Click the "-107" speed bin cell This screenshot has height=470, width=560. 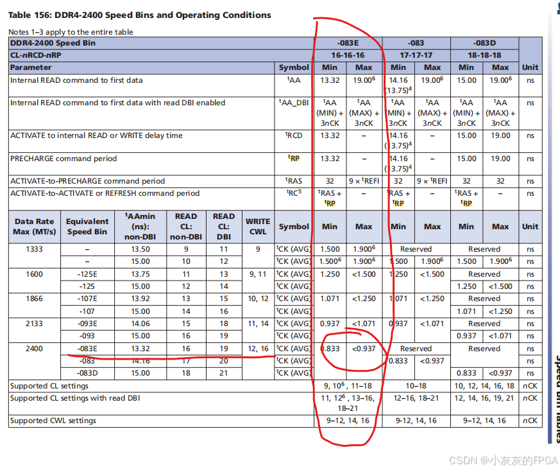pos(87,311)
